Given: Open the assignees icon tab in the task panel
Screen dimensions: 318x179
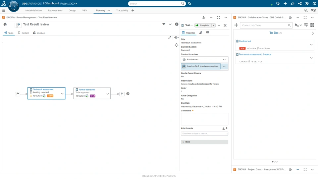Looking at the screenshot, I should pyautogui.click(x=201, y=32).
